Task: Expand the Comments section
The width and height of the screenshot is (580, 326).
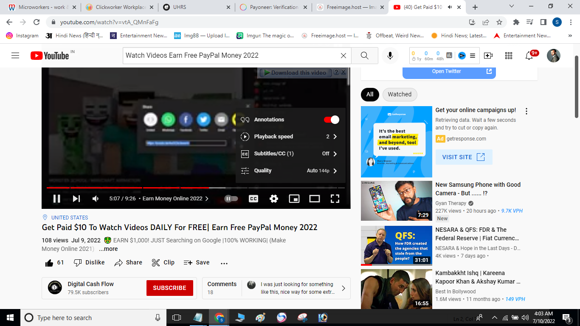Action: coord(276,288)
